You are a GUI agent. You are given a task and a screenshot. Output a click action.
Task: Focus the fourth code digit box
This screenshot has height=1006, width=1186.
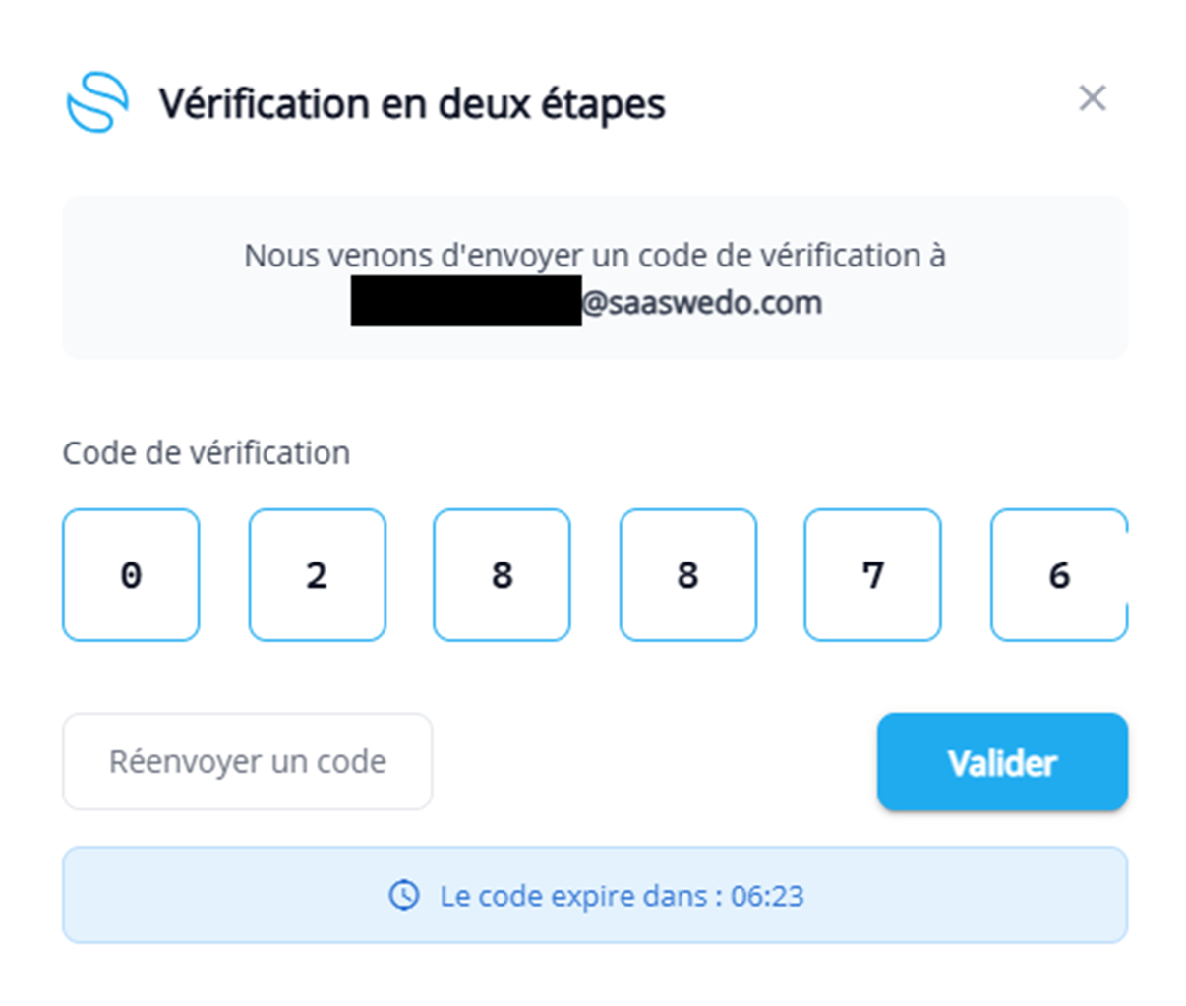coord(687,575)
